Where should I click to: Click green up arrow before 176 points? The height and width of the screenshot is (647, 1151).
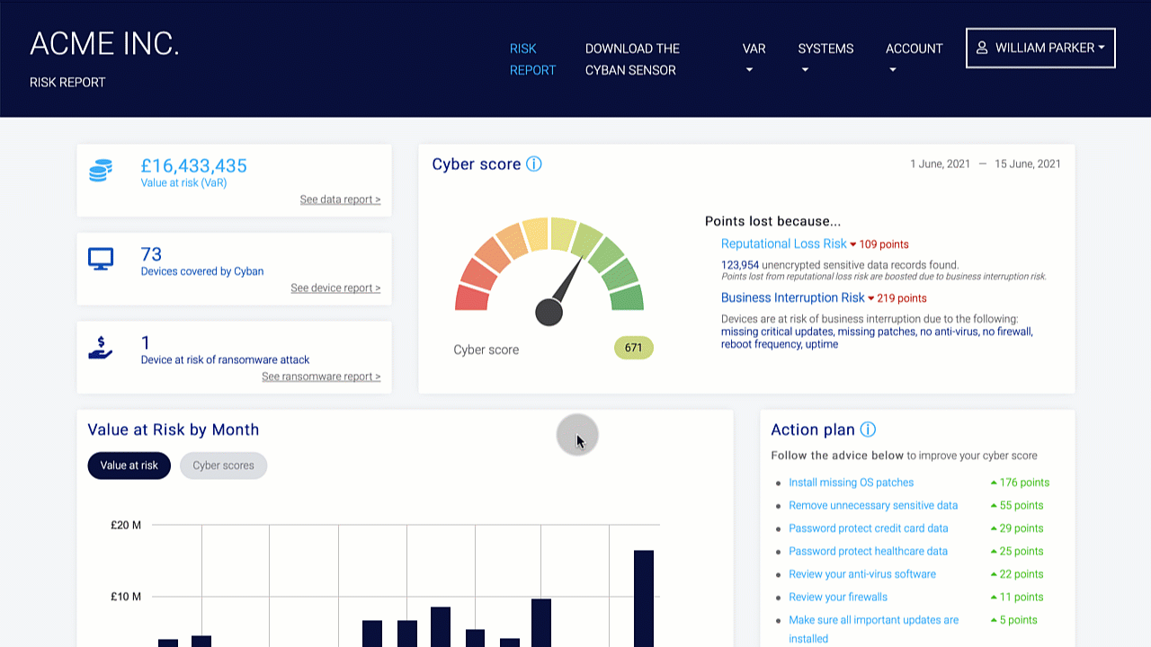[994, 483]
